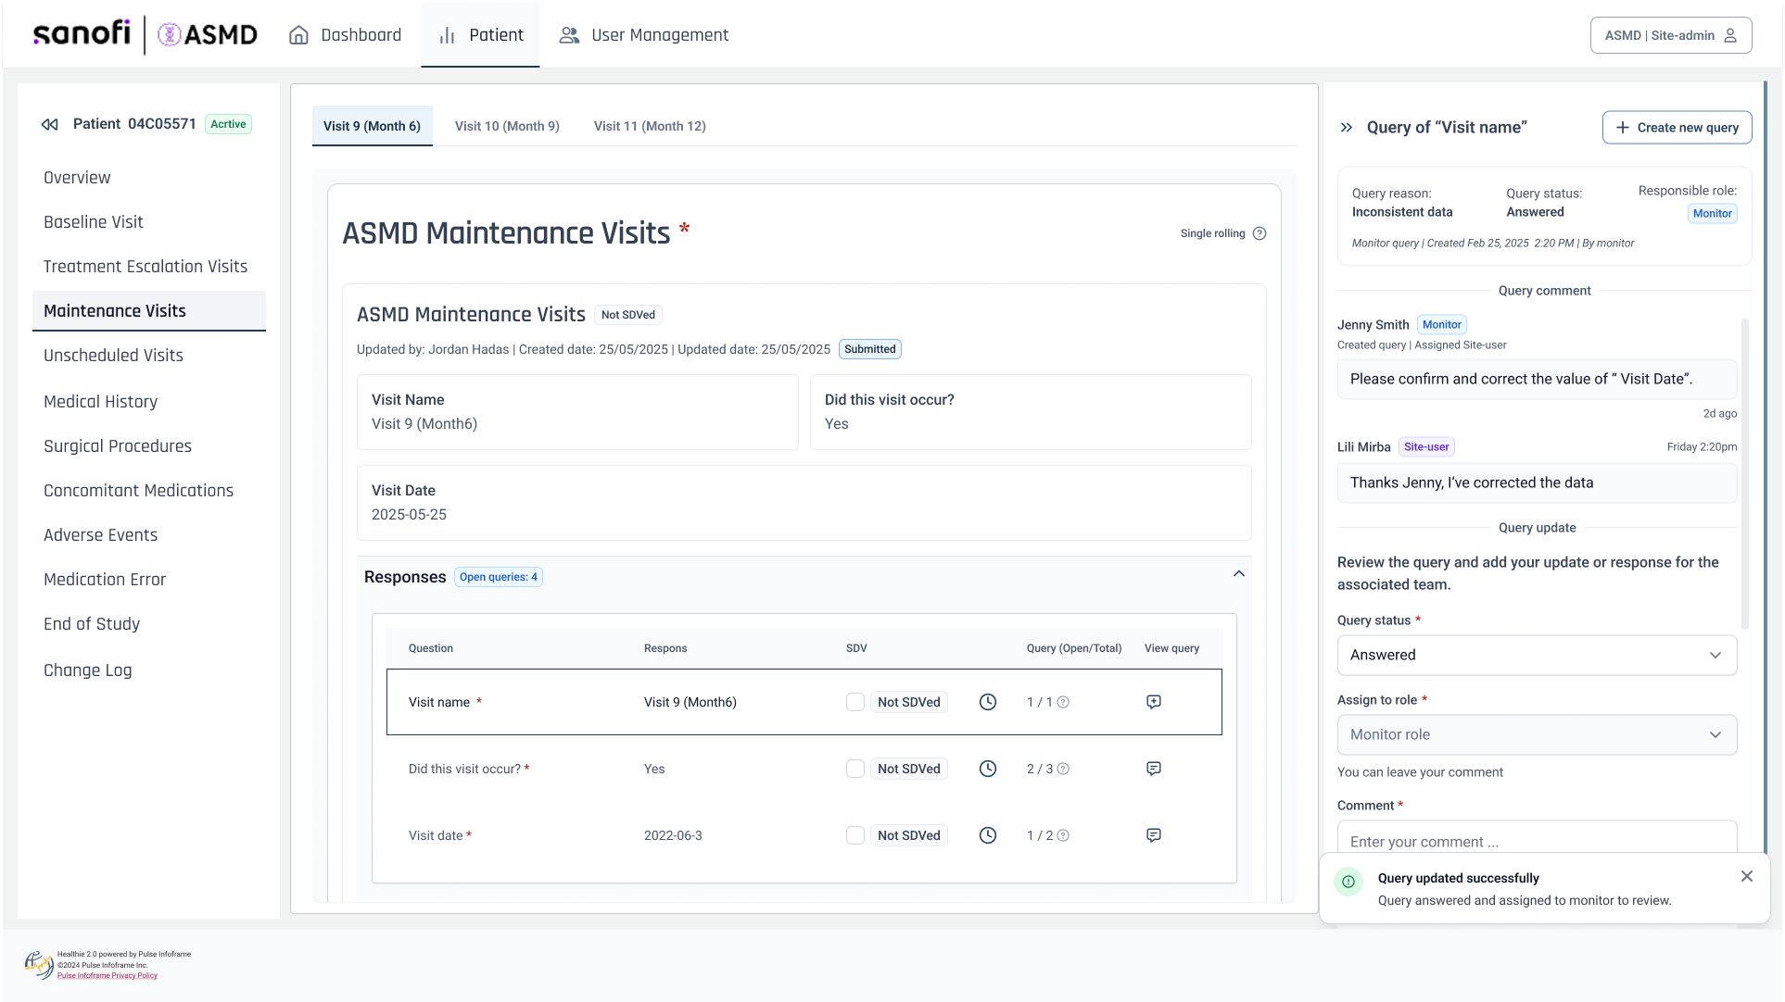View history clock for Visit date row

pos(988,835)
